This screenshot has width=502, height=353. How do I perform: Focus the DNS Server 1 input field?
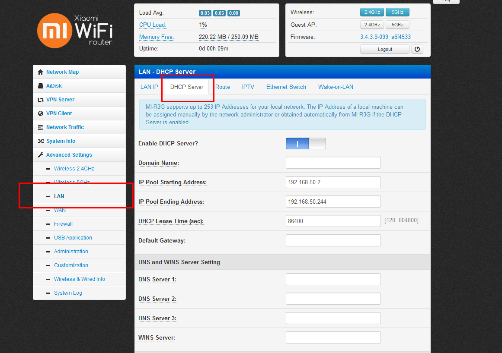click(x=333, y=279)
